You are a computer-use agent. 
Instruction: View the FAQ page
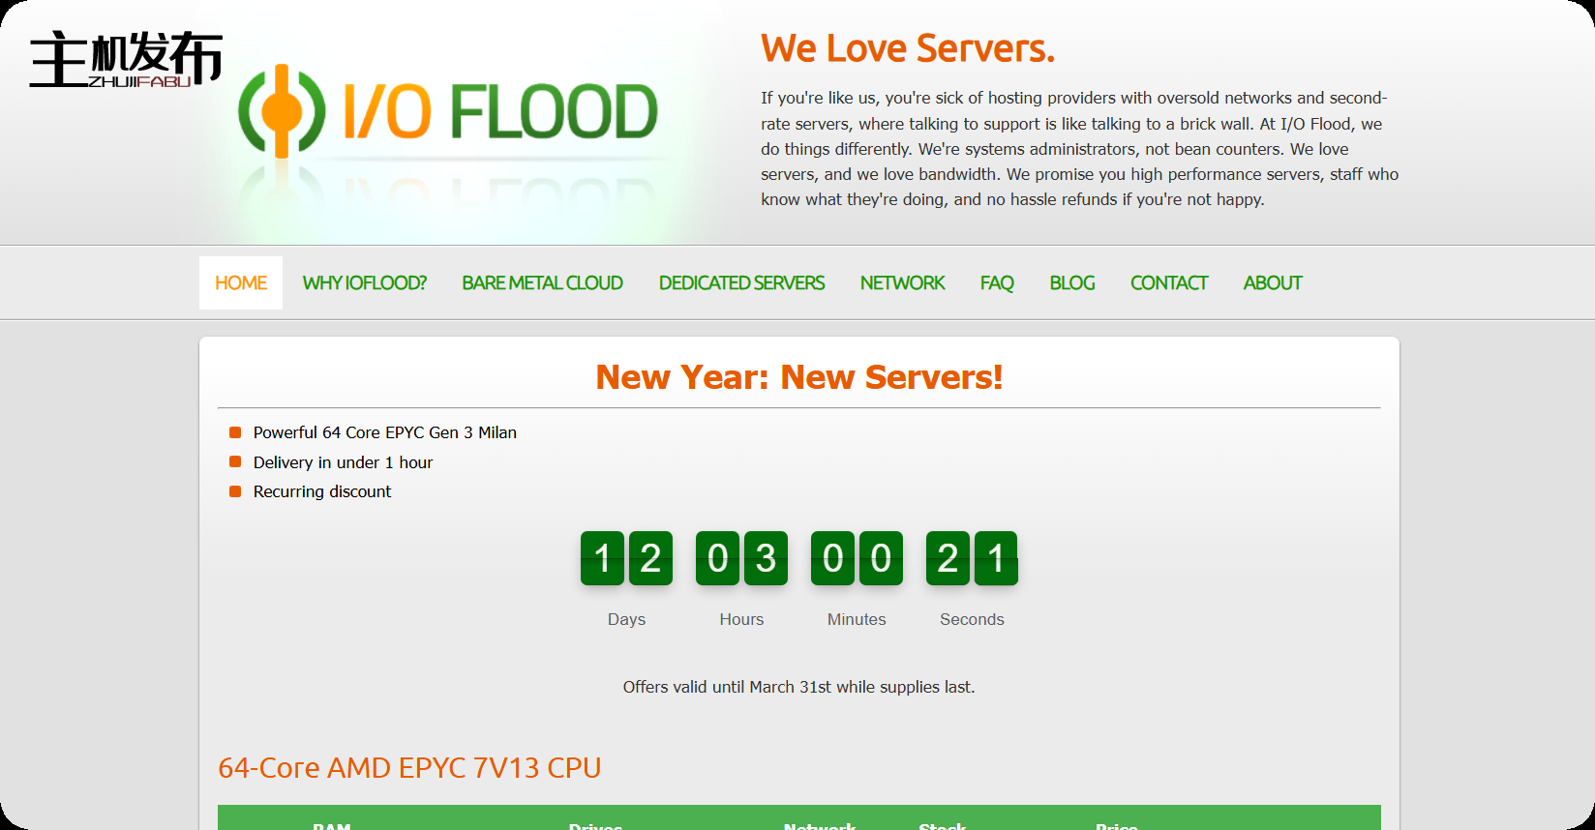pos(997,283)
